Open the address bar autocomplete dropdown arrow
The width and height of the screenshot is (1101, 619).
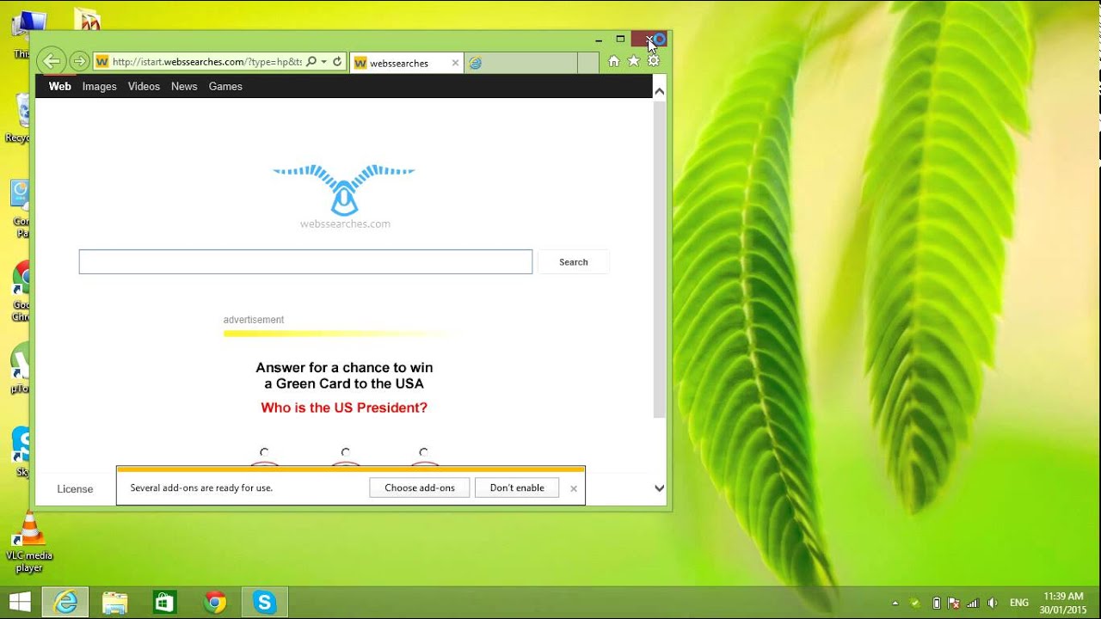coord(323,62)
